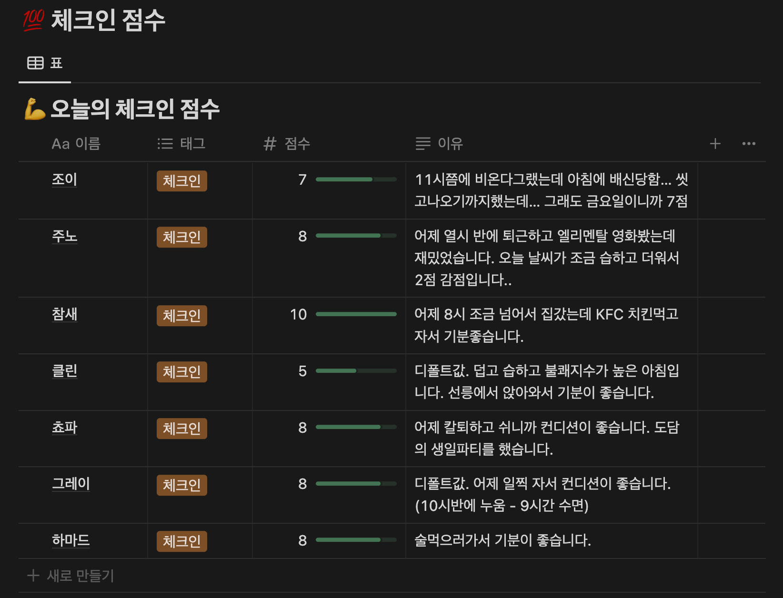Open the 참새 row page
783x598 pixels.
[x=64, y=314]
